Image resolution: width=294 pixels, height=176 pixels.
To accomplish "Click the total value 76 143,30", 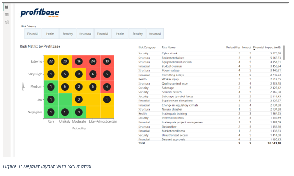I will click(274, 143).
